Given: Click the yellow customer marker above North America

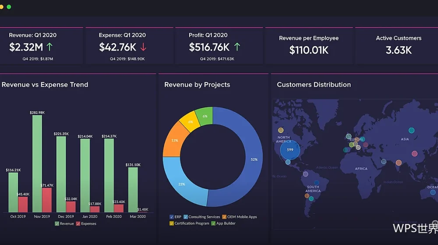Looking at the screenshot, I should (x=281, y=130).
